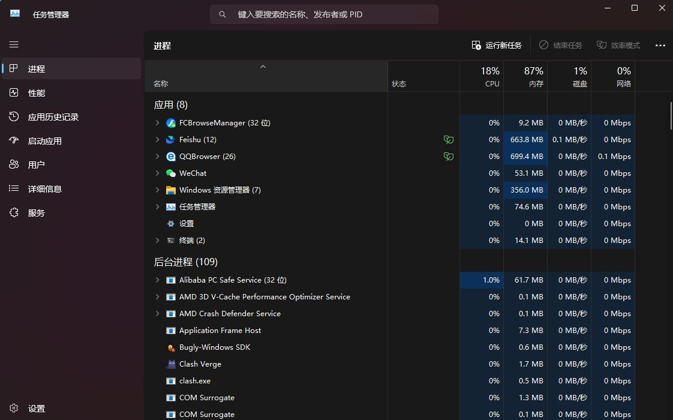This screenshot has width=673, height=420.
Task: Select the 进程 (Processes) sidebar item
Action: click(x=36, y=68)
